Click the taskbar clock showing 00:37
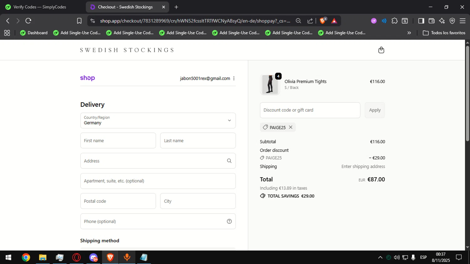Image resolution: width=470 pixels, height=264 pixels. tap(441, 254)
